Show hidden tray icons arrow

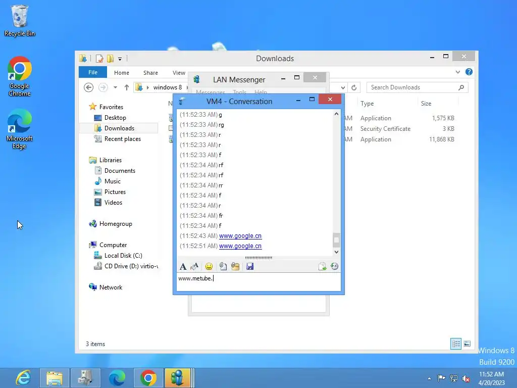click(x=429, y=378)
